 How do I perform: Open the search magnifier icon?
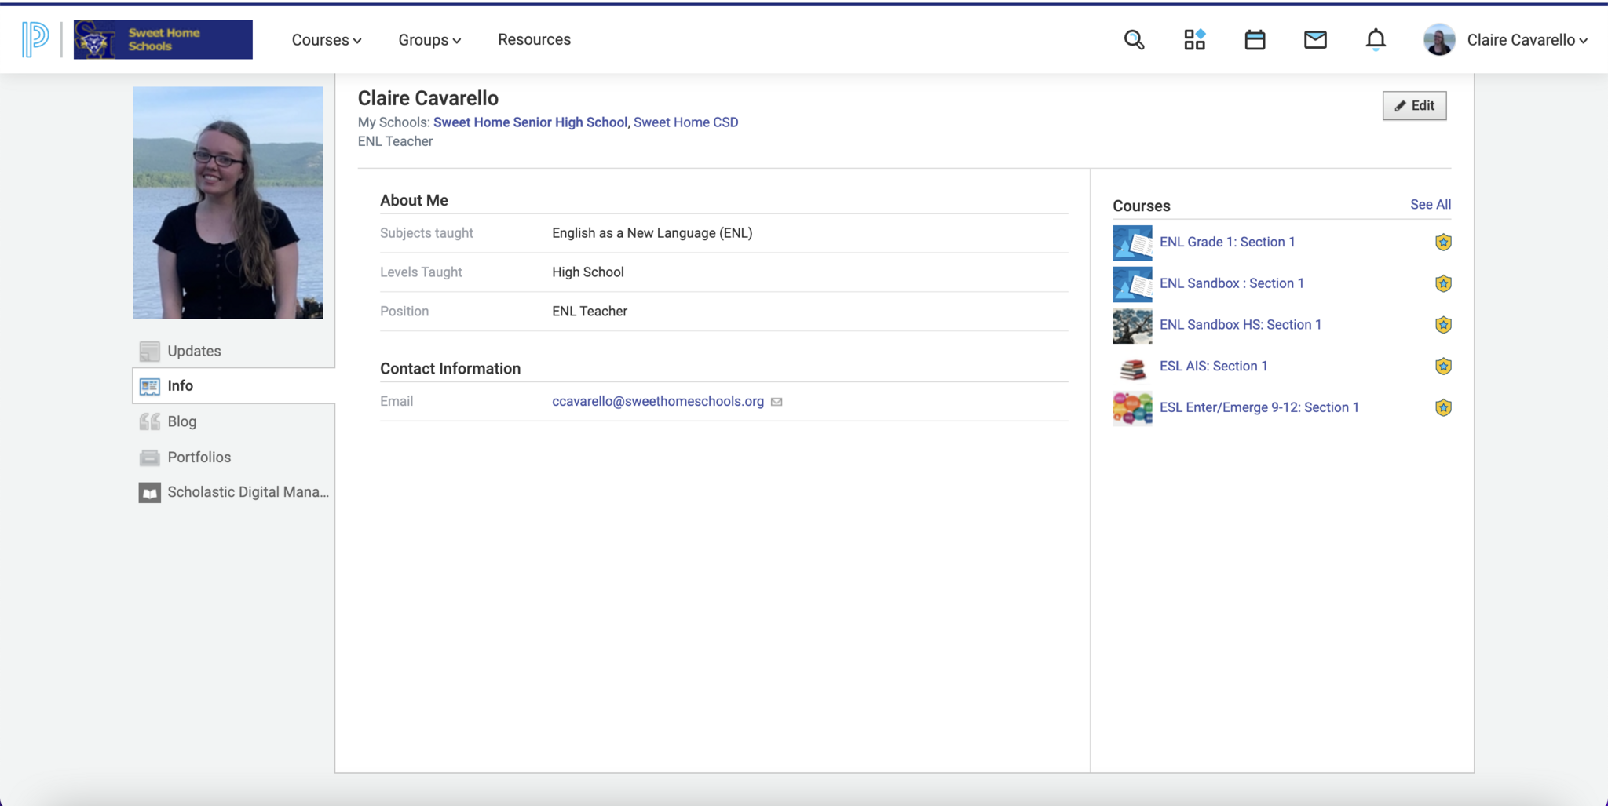[1134, 40]
